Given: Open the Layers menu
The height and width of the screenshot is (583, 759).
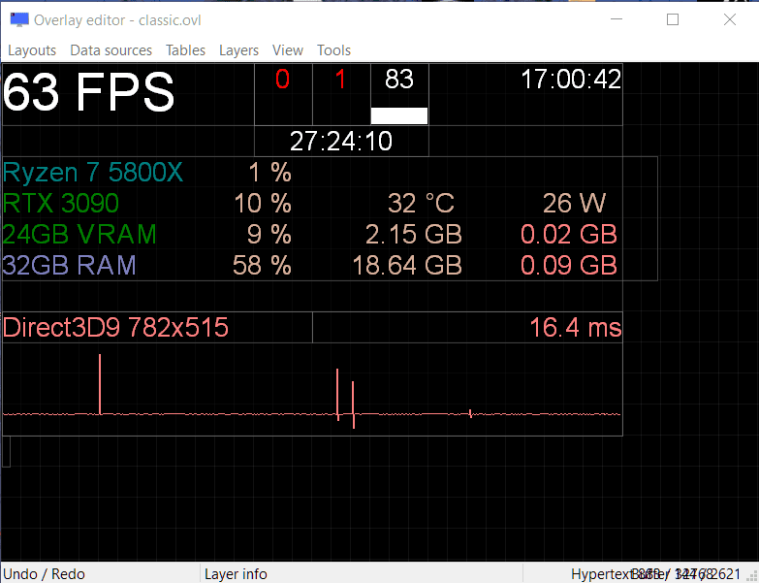Looking at the screenshot, I should 238,50.
